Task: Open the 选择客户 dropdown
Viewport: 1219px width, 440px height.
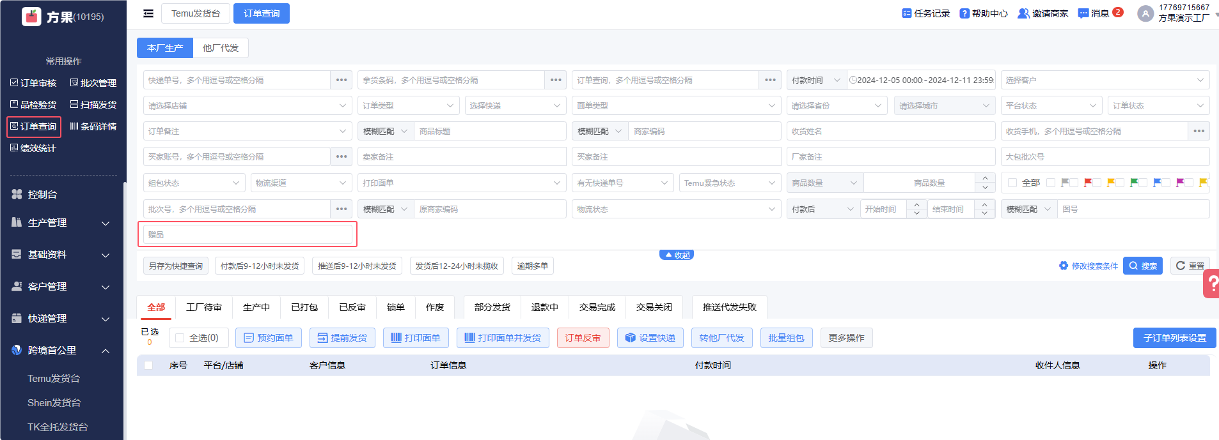Action: [x=1105, y=80]
